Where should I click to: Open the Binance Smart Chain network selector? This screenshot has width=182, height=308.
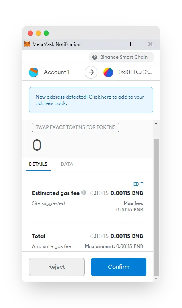(x=121, y=57)
